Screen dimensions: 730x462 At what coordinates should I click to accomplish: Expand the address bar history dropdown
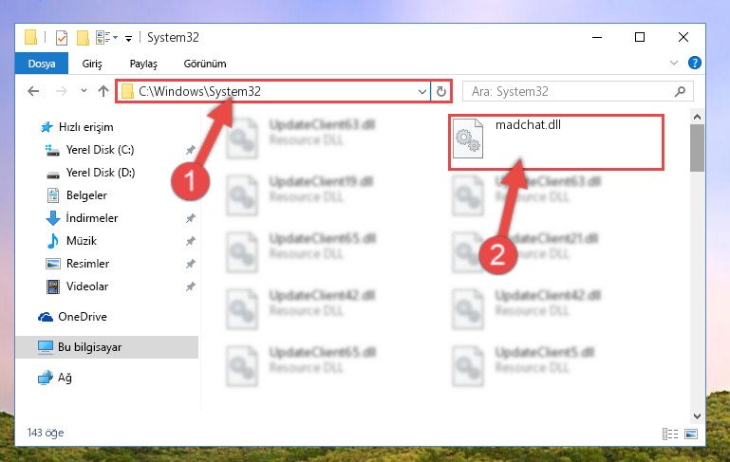(422, 92)
